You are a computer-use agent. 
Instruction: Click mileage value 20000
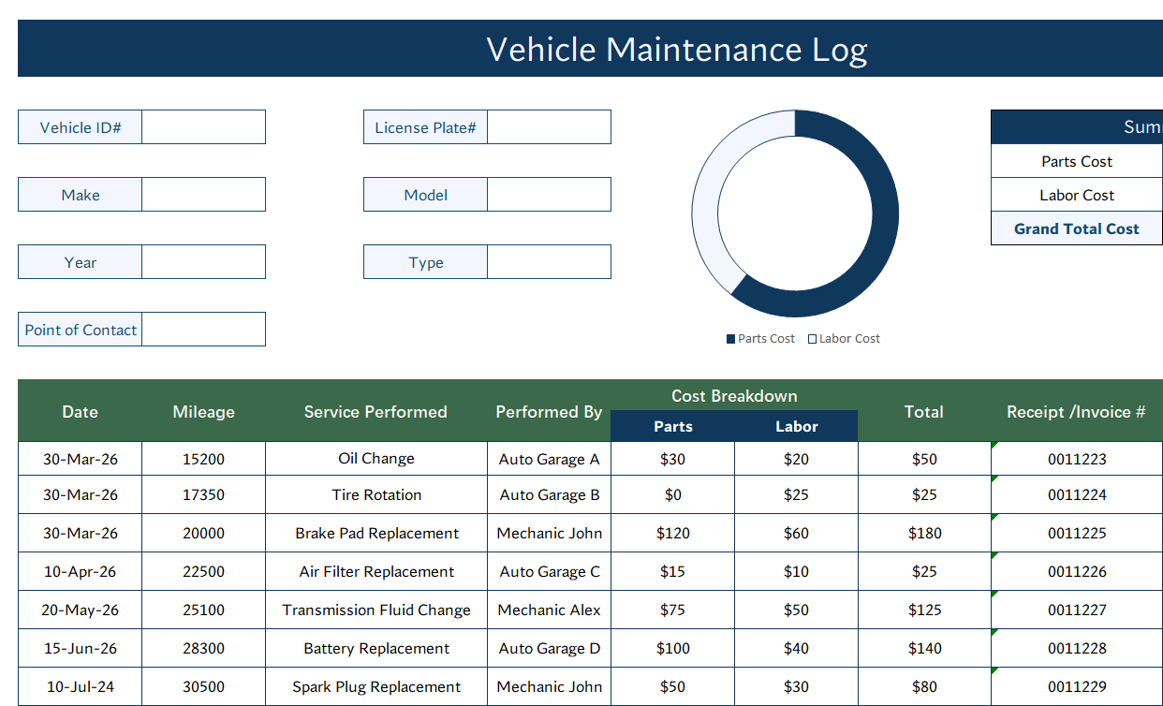point(204,533)
